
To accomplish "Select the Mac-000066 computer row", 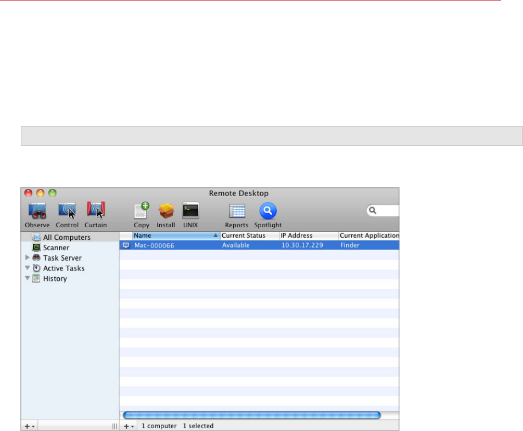I will pos(259,245).
